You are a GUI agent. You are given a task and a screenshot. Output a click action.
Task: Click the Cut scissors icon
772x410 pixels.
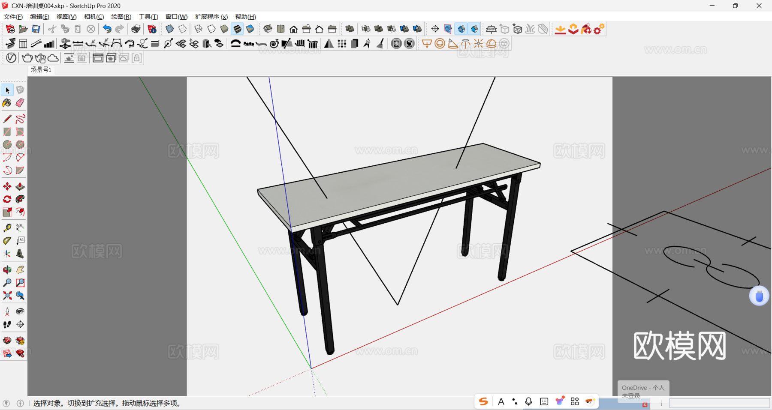click(x=52, y=29)
